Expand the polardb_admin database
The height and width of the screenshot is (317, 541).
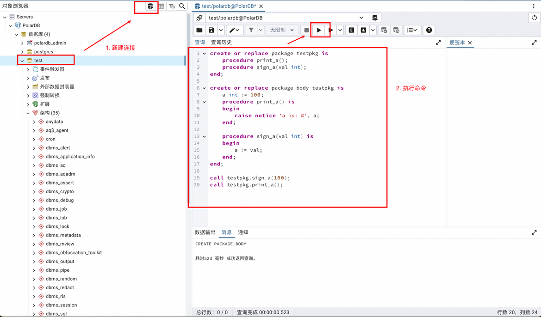tap(22, 43)
